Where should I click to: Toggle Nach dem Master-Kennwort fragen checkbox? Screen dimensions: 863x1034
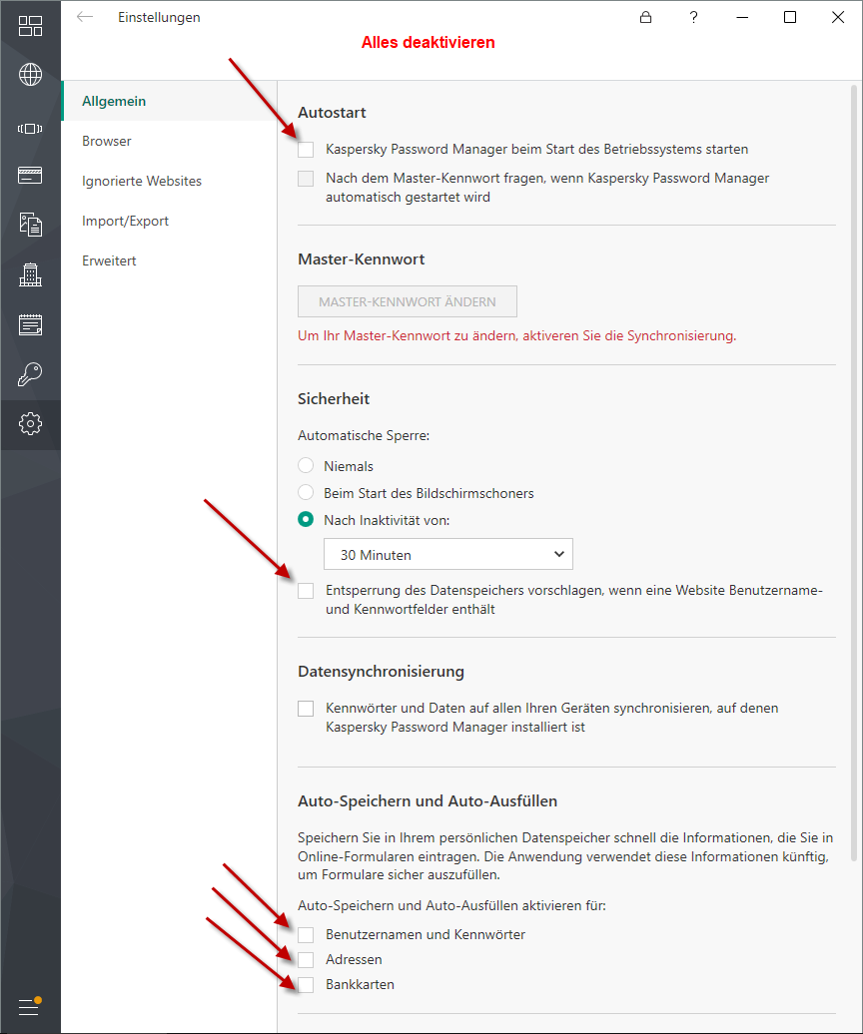306,179
